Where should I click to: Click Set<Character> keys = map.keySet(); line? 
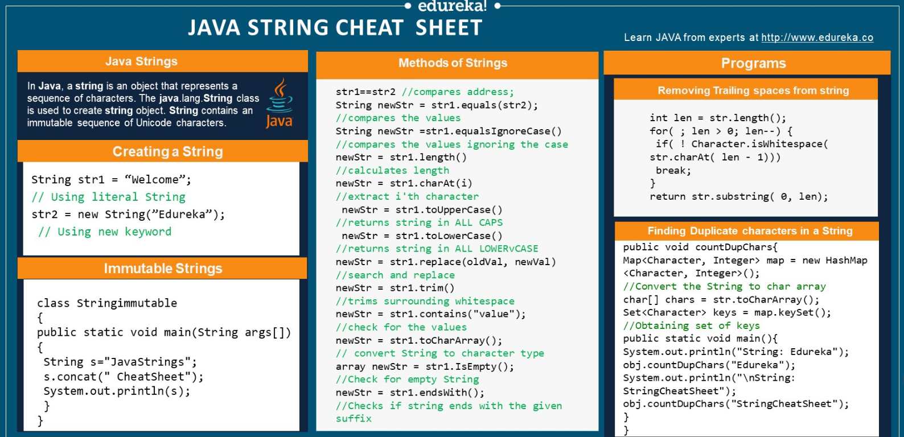[x=727, y=313]
